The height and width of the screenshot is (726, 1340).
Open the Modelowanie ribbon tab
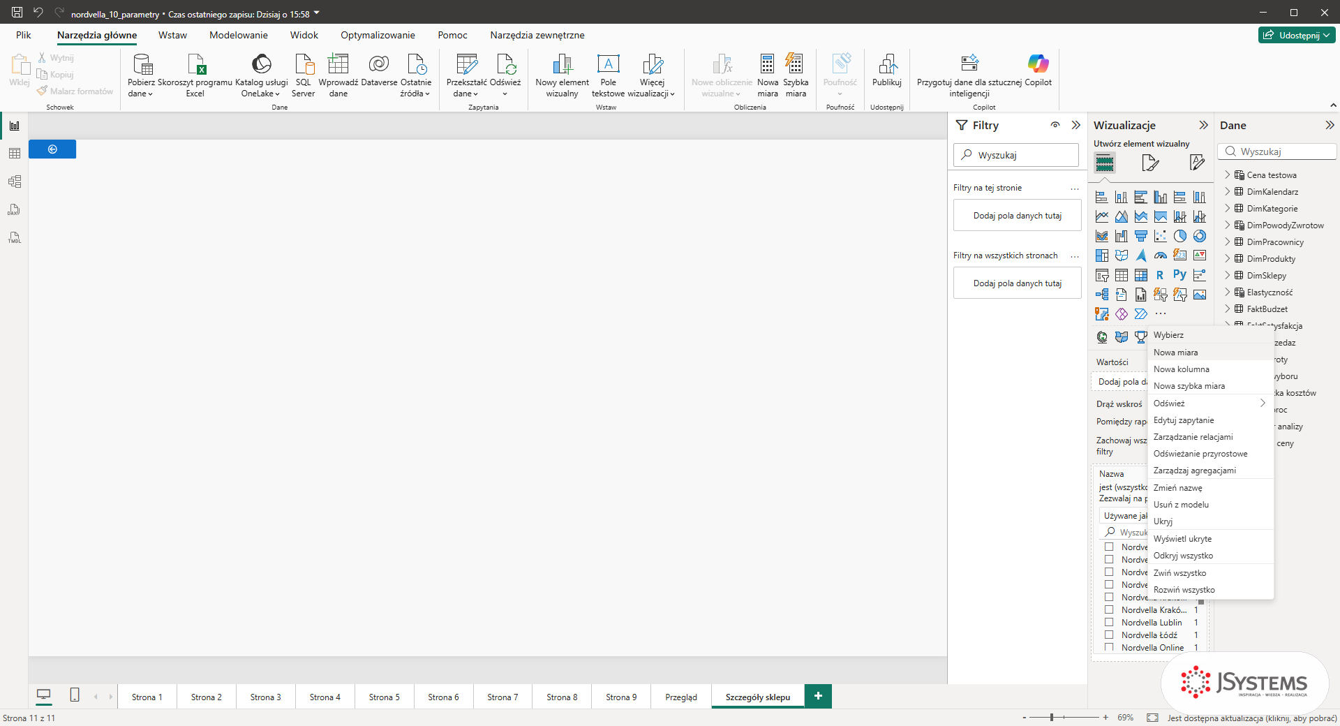point(239,35)
